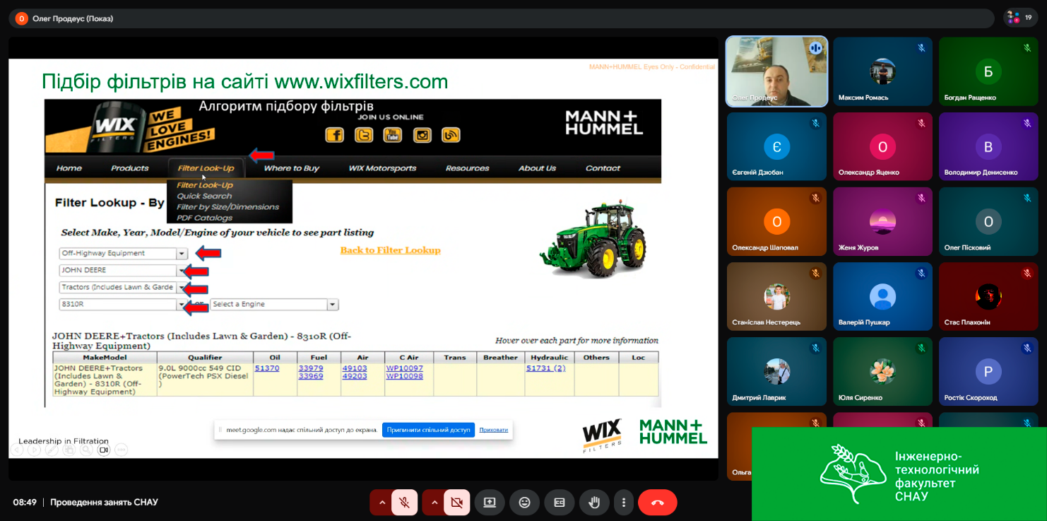
Task: Click the present screen icon
Action: [x=490, y=503]
